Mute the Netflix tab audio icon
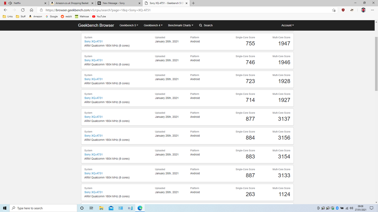The height and width of the screenshot is (212, 378). pyautogui.click(x=10, y=3)
